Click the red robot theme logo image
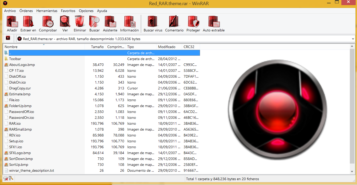The height and width of the screenshot is (185, 357). click(277, 109)
